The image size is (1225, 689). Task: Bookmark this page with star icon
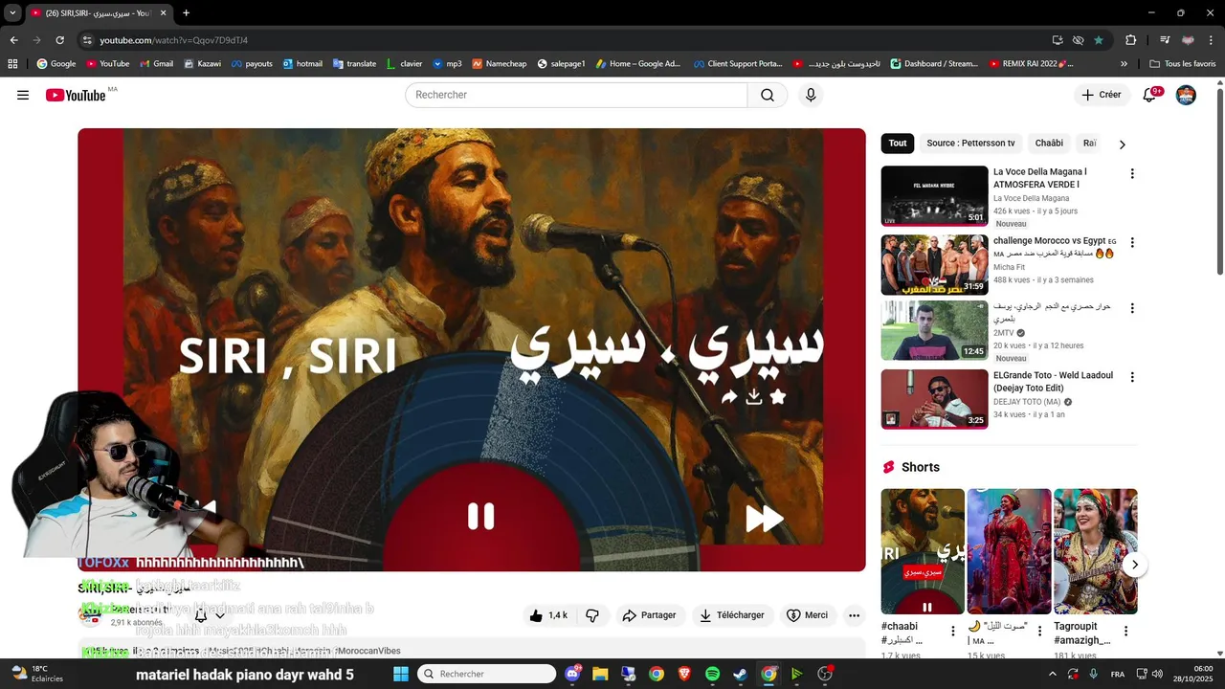(1099, 40)
